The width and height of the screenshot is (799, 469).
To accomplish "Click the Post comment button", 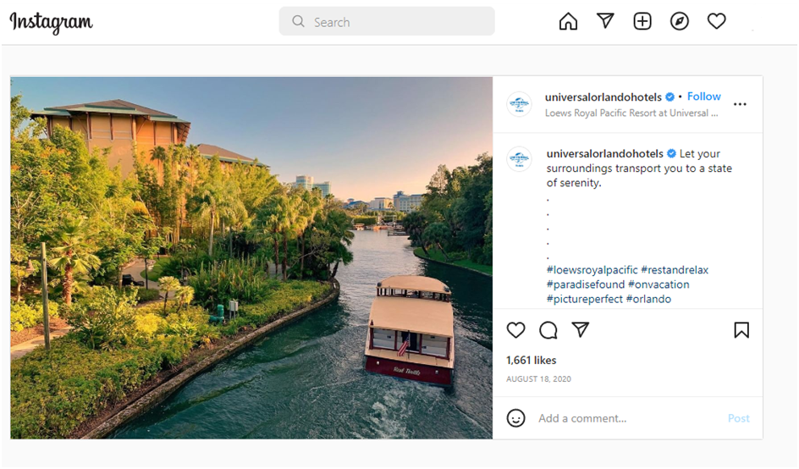I will tap(738, 418).
